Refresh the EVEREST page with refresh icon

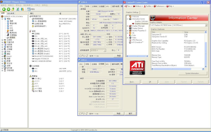point(18,9)
